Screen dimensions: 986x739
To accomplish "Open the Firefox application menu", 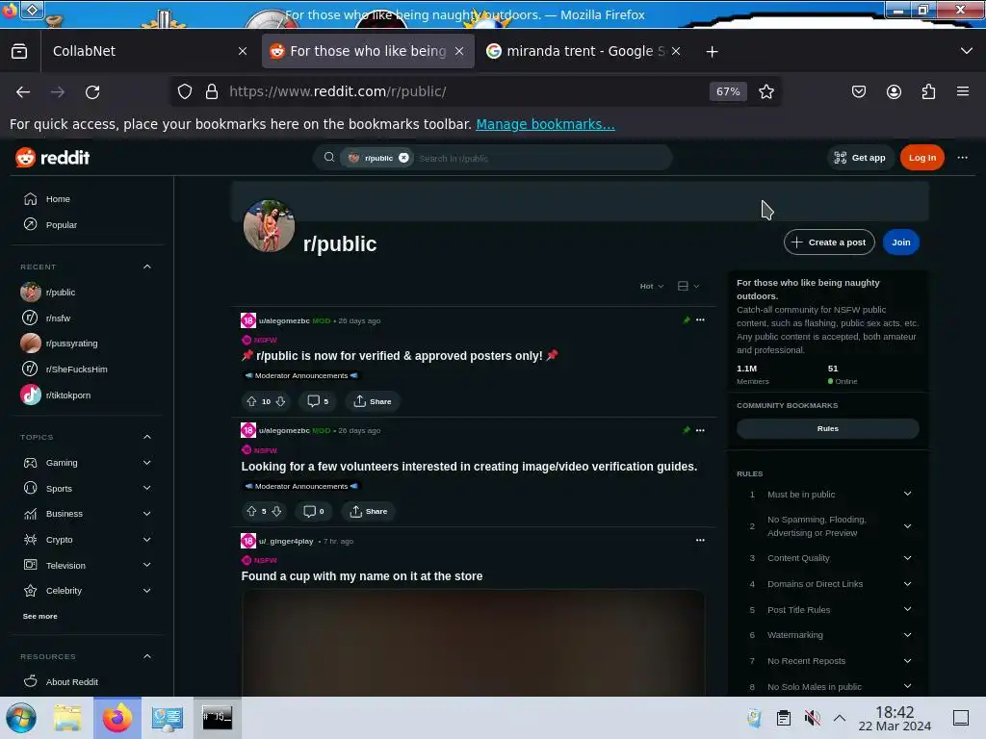I will pyautogui.click(x=962, y=91).
